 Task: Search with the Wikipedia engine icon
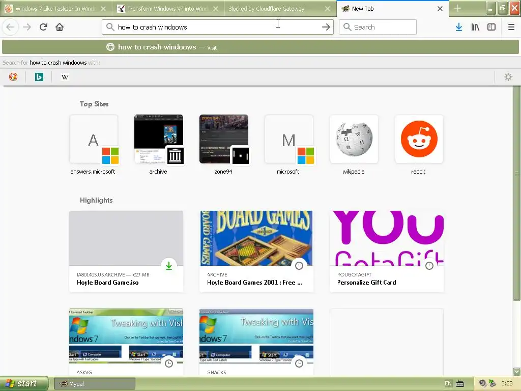(x=65, y=77)
